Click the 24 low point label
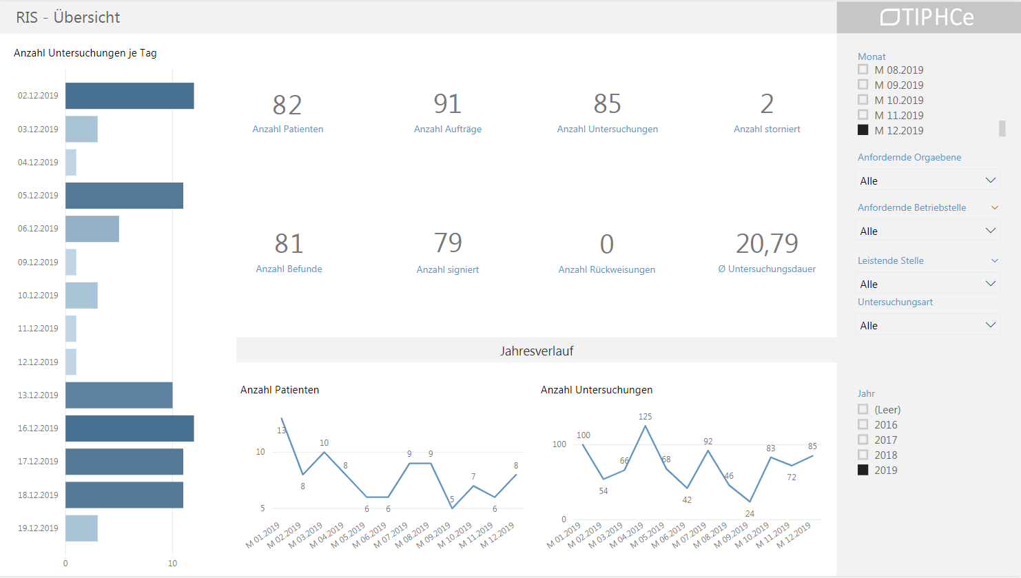This screenshot has width=1021, height=578. 750,514
